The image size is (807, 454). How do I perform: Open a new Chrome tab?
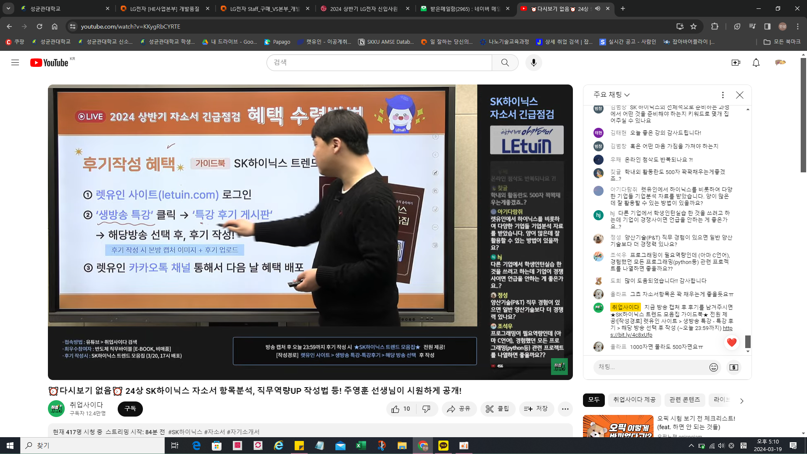[623, 8]
